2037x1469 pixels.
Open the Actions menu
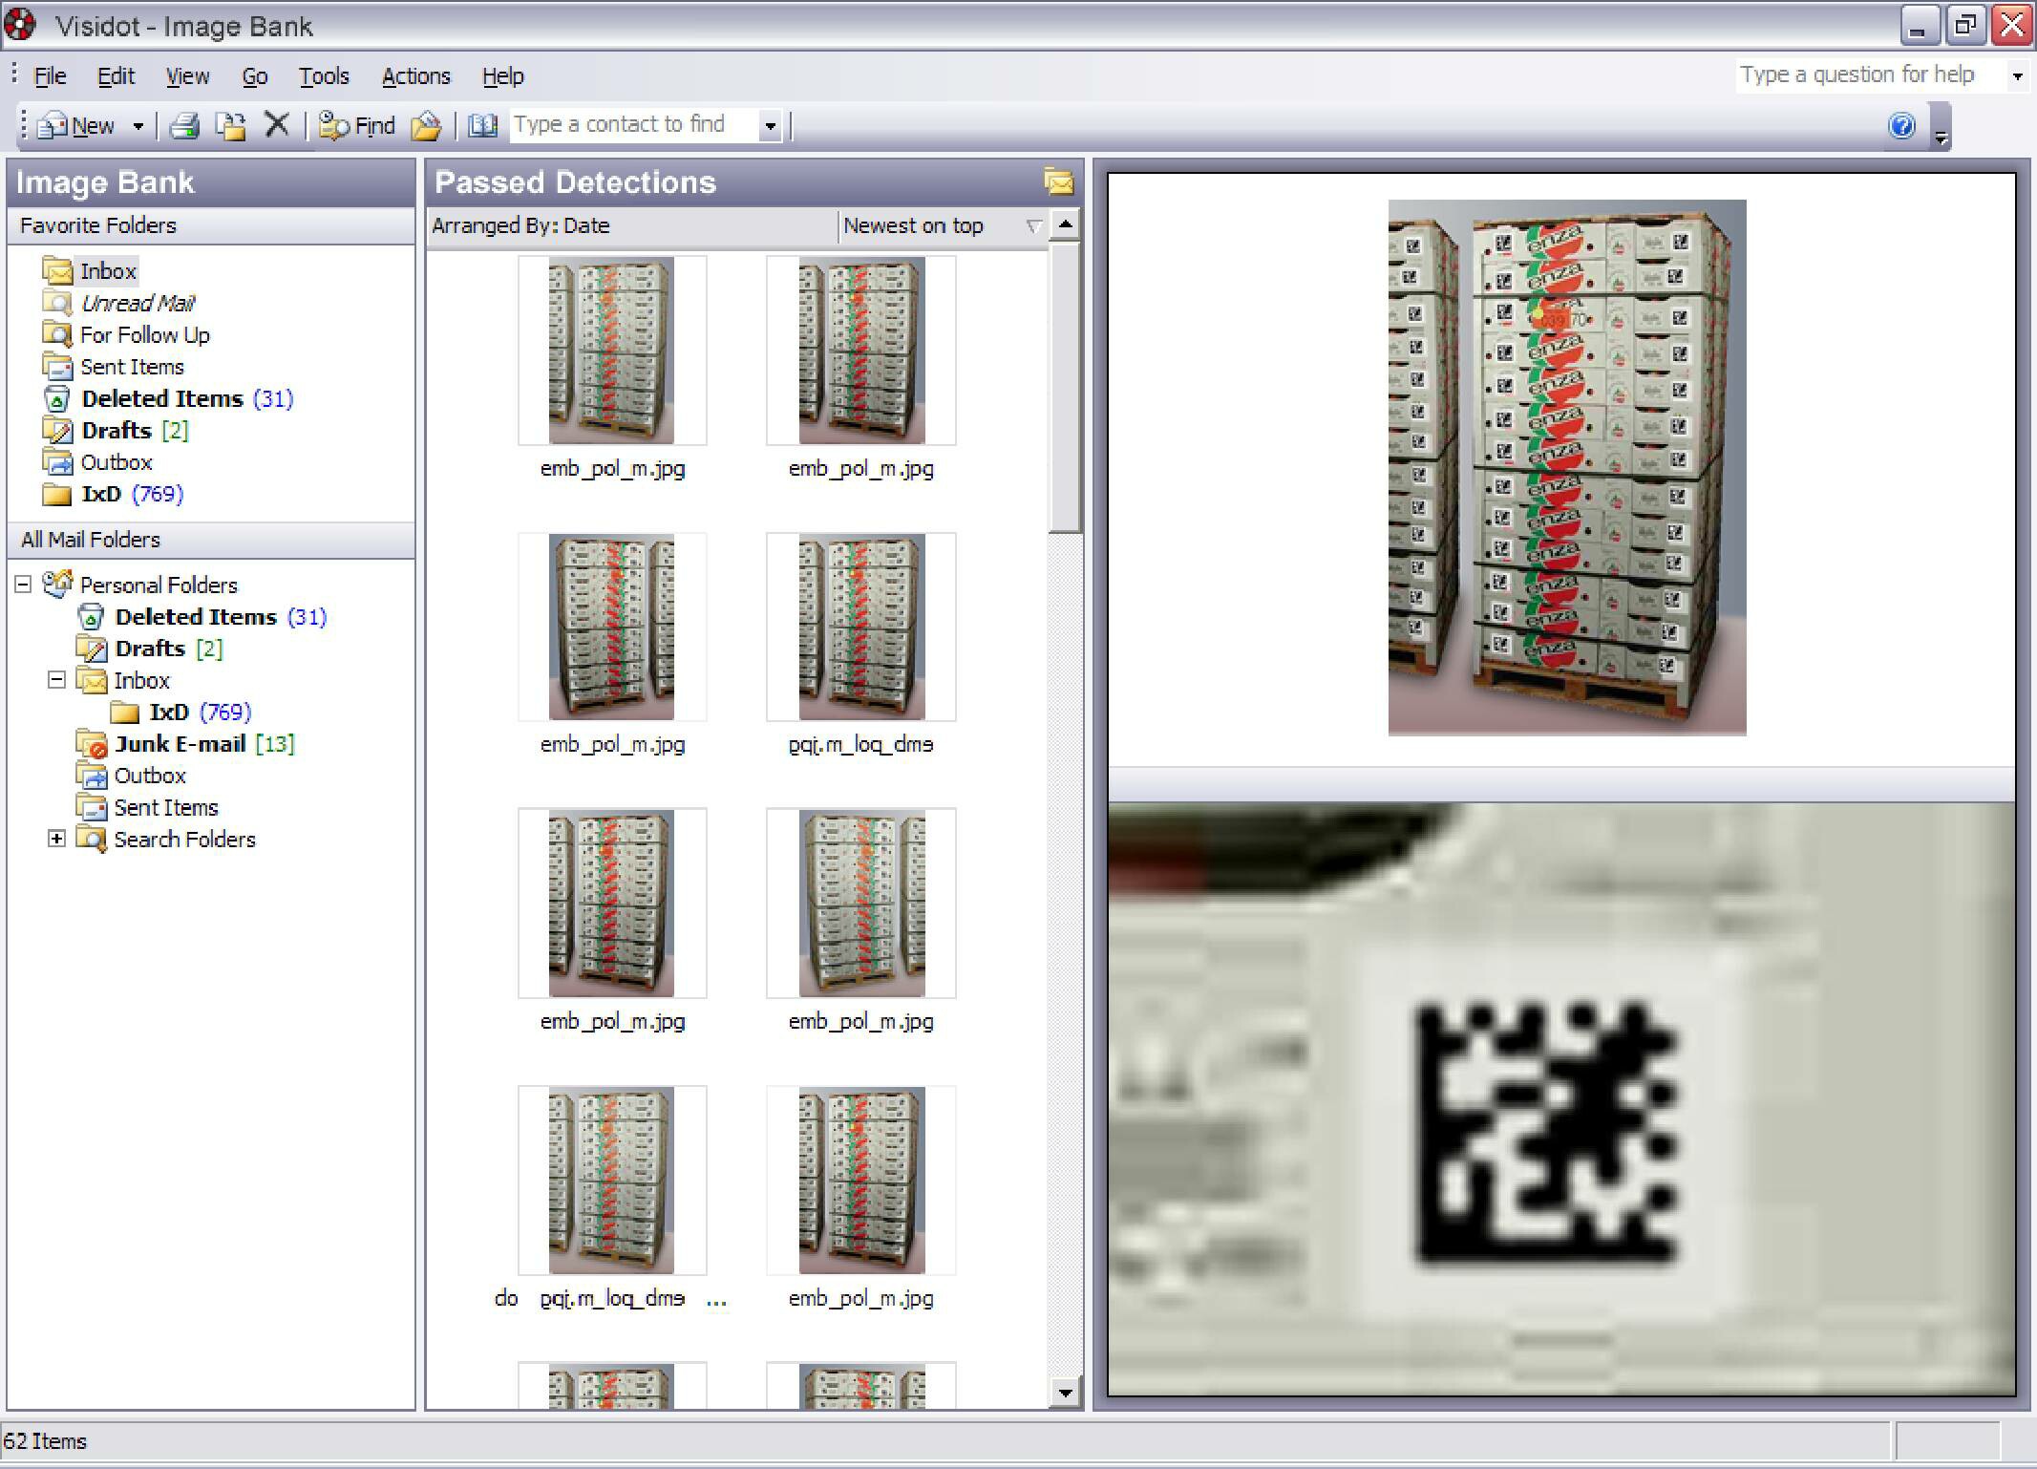point(415,76)
